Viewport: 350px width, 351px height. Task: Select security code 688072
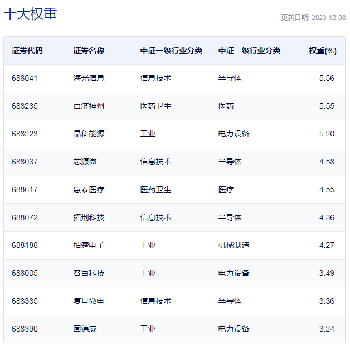click(x=25, y=217)
